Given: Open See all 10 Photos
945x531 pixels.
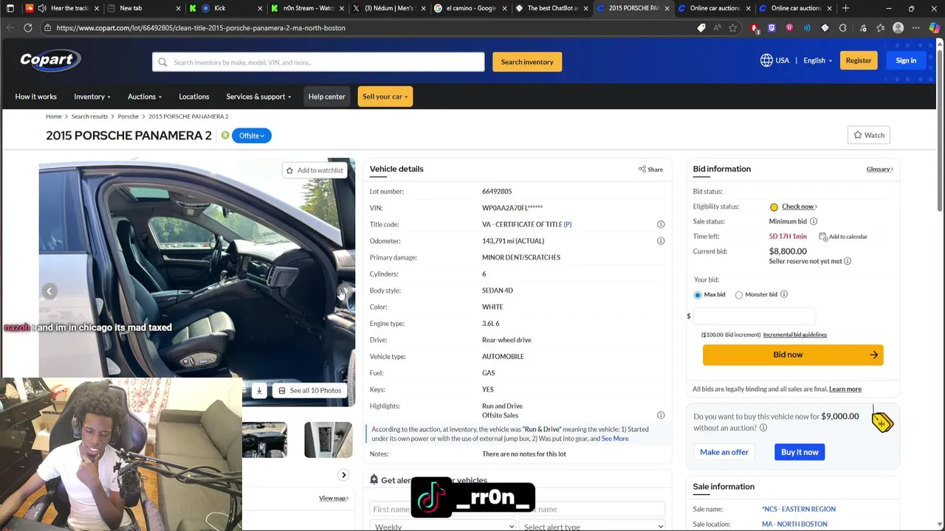Looking at the screenshot, I should (309, 390).
